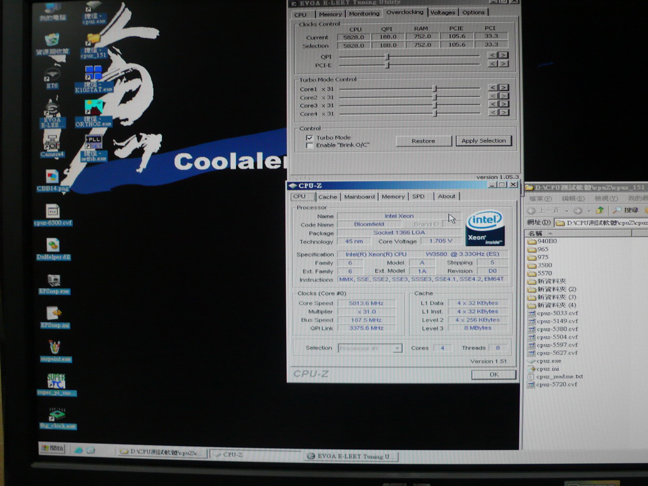The width and height of the screenshot is (648, 486).
Task: Open the E-LEET Options tab
Action: (473, 13)
